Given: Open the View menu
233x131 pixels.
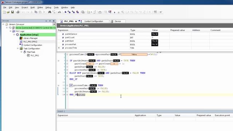Looking at the screenshot, I should (x=17, y=7).
